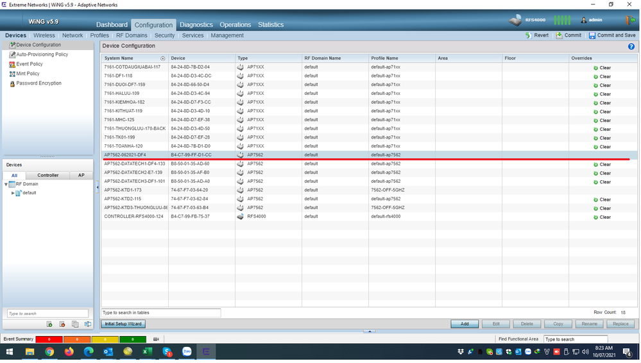Open File Explorer from taskbar
The image size is (641, 363).
30,352
